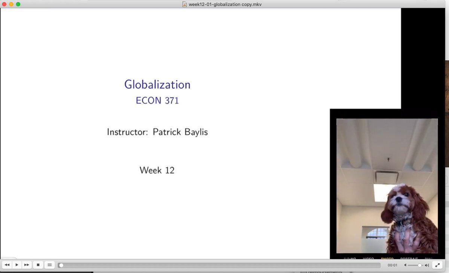Rewind the video
Screen dimensions: 449x273
(x=7, y=265)
